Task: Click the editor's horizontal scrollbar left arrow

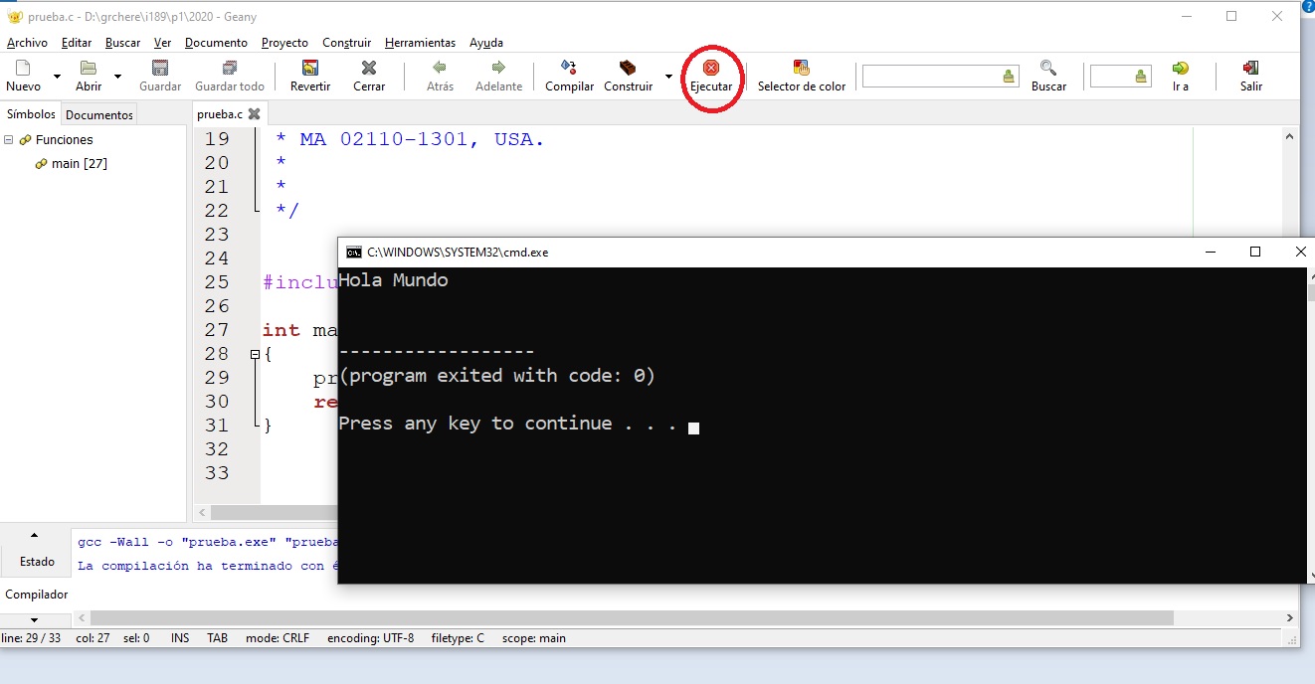Action: point(202,513)
